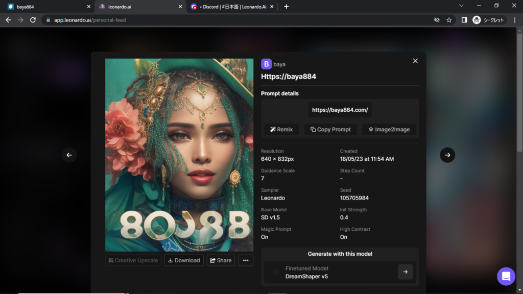This screenshot has width=523, height=294.
Task: Close the image details dialog
Action: point(415,61)
